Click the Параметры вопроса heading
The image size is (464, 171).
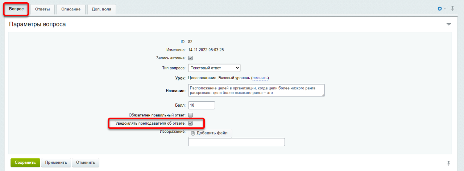pyautogui.click(x=37, y=25)
